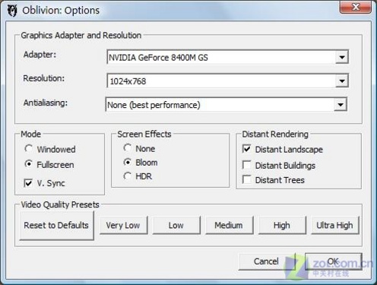The width and height of the screenshot is (377, 285).
Task: Enable Distant Buildings rendering
Action: 279,165
